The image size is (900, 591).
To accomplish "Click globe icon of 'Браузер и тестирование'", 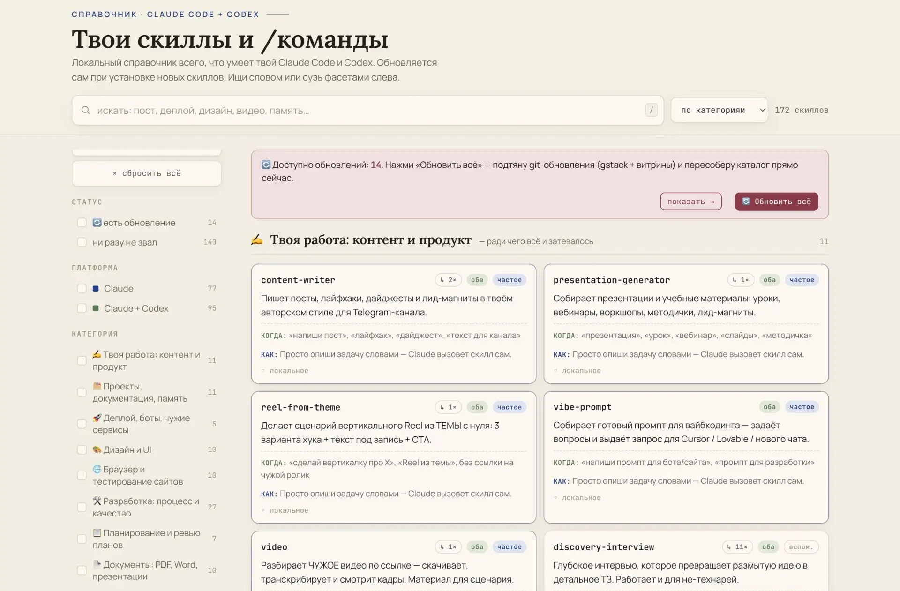I will tap(97, 469).
